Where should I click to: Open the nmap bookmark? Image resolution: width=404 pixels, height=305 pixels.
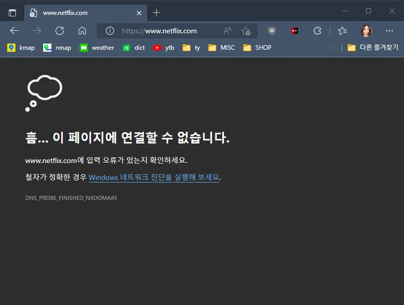click(57, 47)
